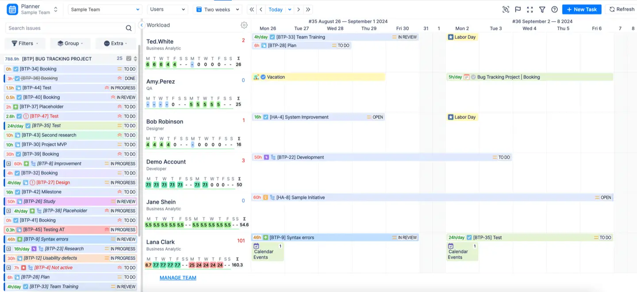Expand the BTP-8 Improvement subtasks
Screen dimensions: 637x292
tap(8, 164)
